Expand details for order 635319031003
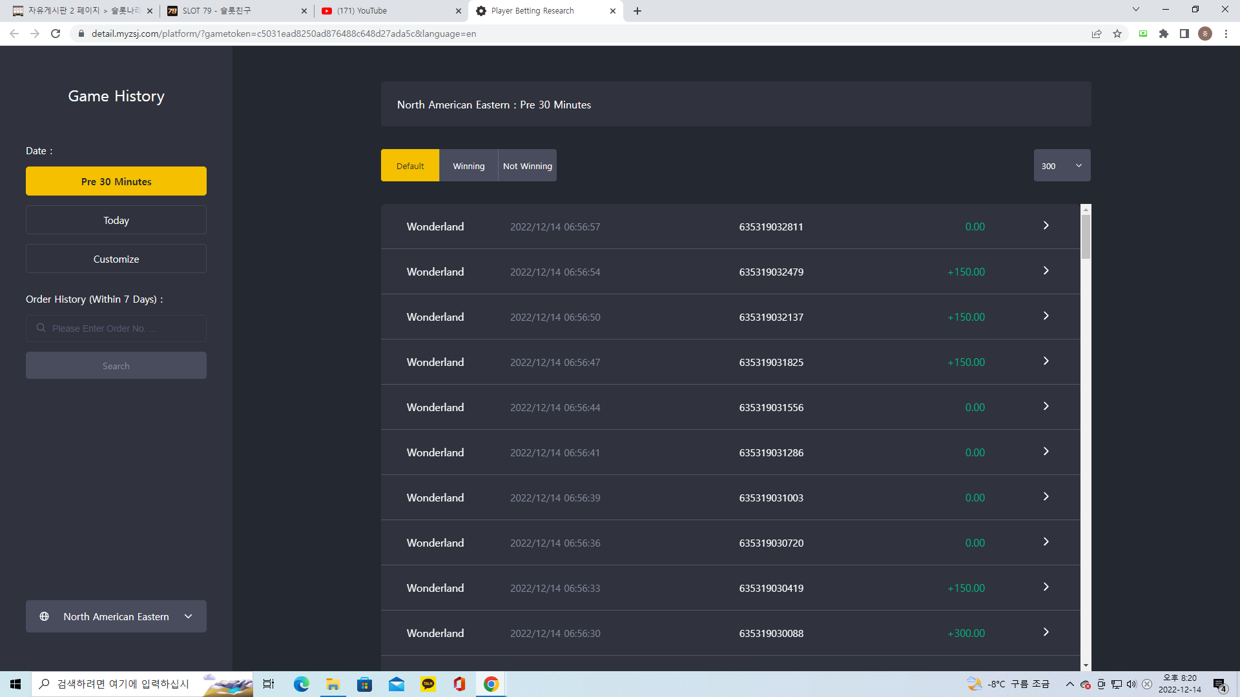The height and width of the screenshot is (697, 1240). coord(1046,497)
